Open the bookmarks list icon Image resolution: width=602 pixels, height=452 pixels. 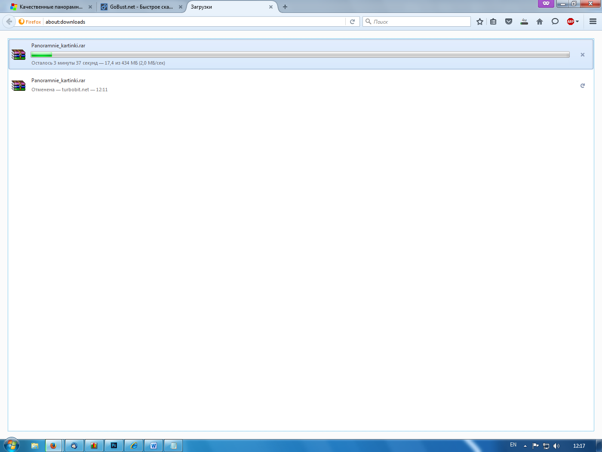(493, 22)
